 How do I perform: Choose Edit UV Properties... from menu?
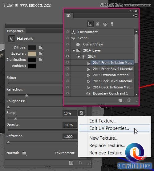[114, 128]
